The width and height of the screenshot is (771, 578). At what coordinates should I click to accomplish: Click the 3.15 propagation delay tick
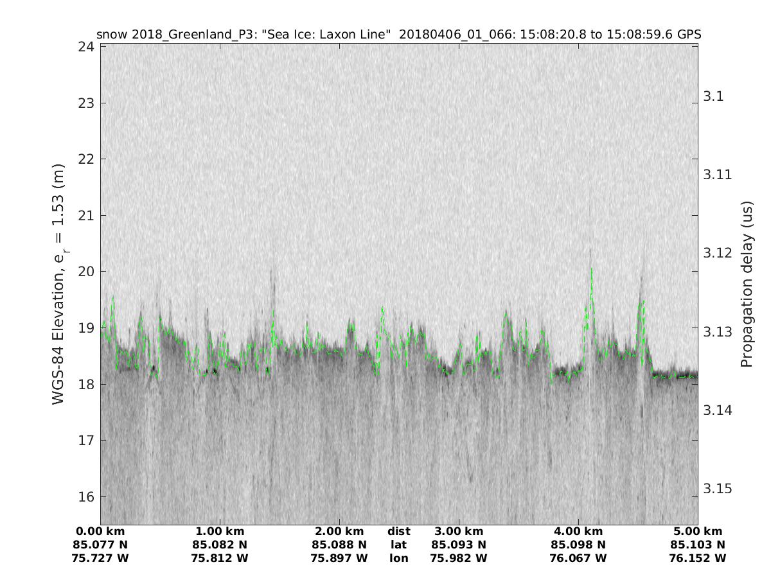pos(718,489)
